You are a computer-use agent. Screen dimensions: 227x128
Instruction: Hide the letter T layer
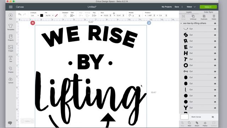pyautogui.click(x=215, y=59)
